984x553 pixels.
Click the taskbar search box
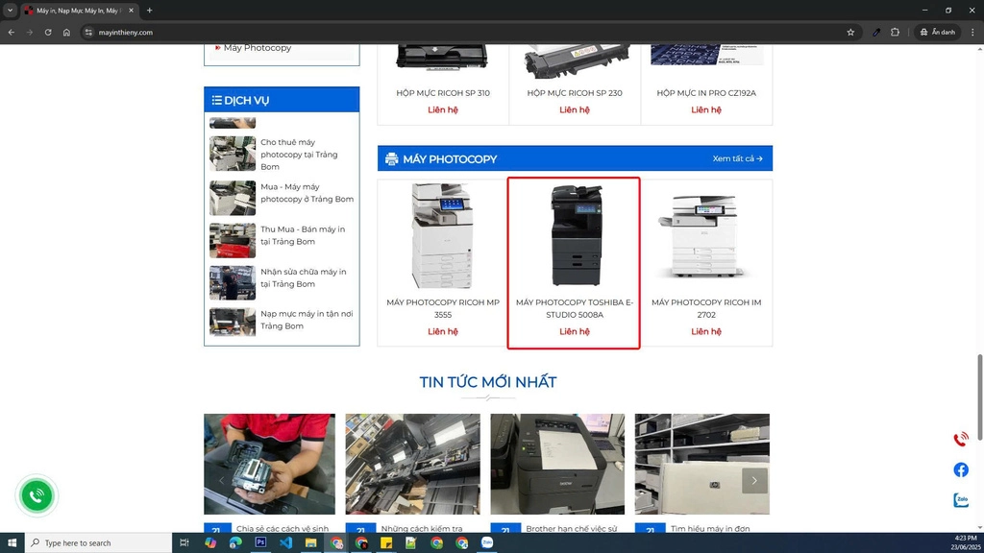(x=99, y=543)
